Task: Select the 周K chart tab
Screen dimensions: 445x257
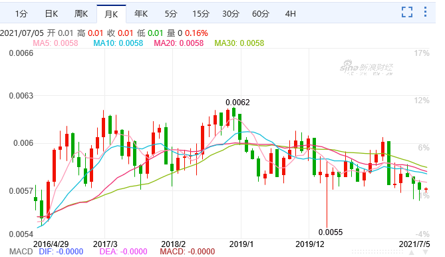Action: pyautogui.click(x=81, y=13)
